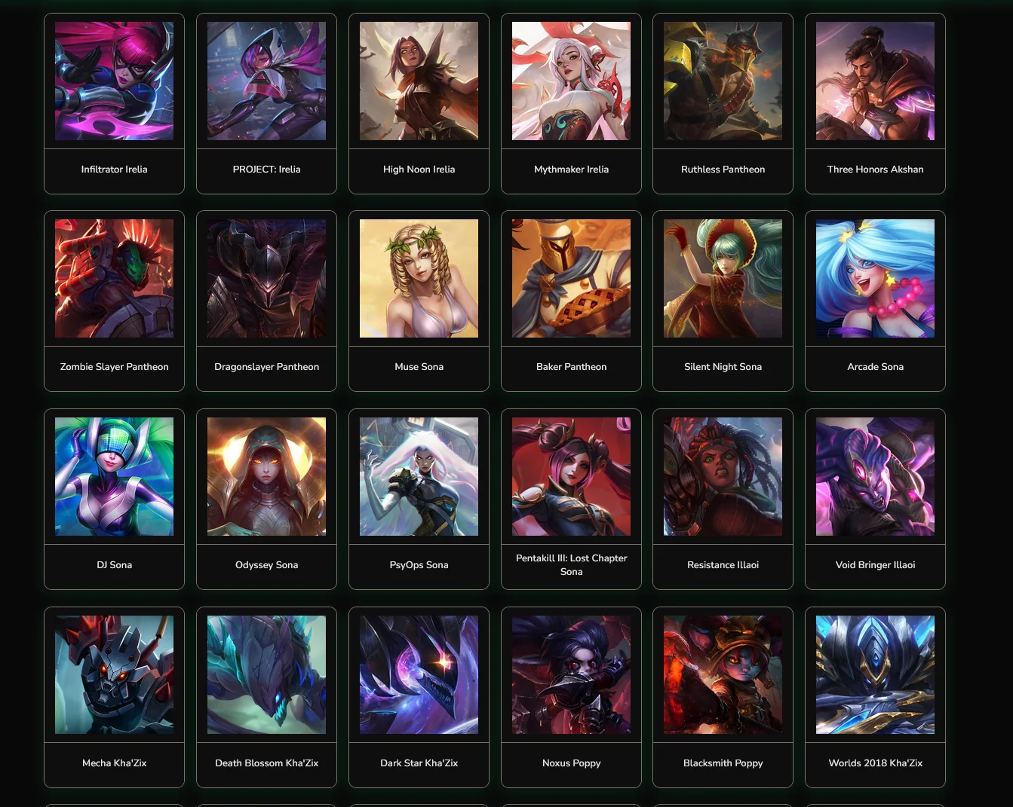Click the Pentakill III: Lost Chapter Sona title
This screenshot has width=1013, height=807.
(x=571, y=565)
